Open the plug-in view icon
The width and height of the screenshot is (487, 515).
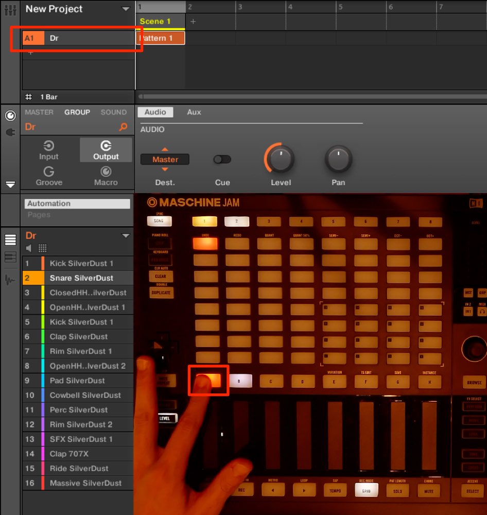(10, 132)
